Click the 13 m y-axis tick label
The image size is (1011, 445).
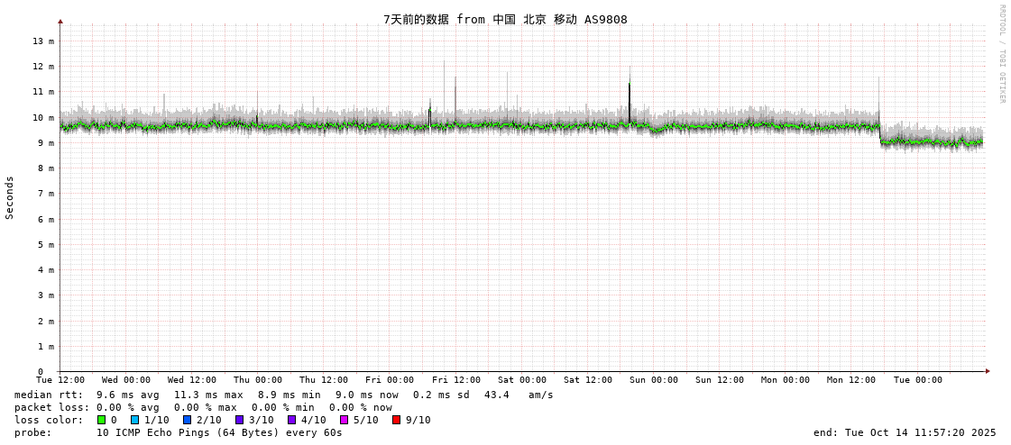pyautogui.click(x=44, y=41)
